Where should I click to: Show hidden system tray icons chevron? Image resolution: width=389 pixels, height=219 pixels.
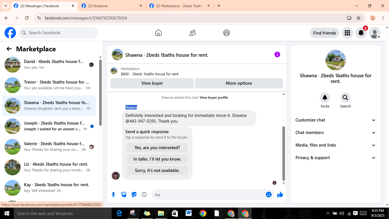[328, 213]
